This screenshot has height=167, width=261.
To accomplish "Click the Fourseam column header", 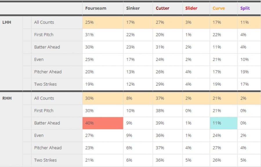I will coord(95,8).
